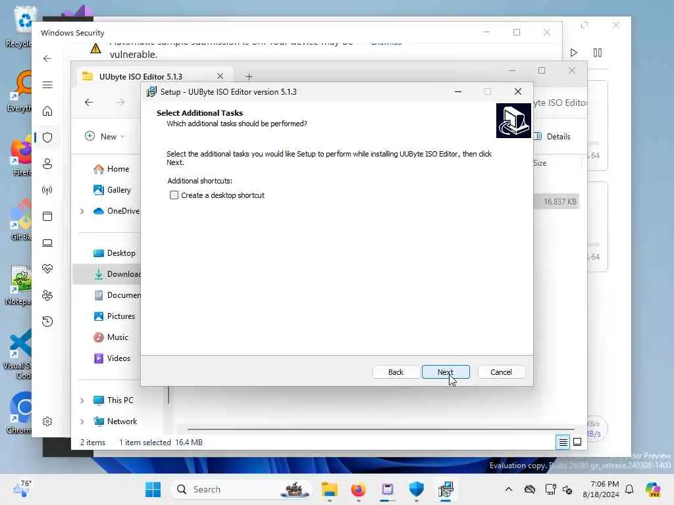Select OneDrive in navigation pane
The height and width of the screenshot is (505, 674).
point(117,211)
